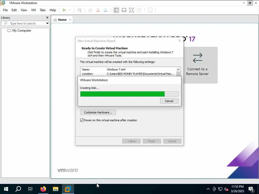Open the View menu
Image resolution: width=259 pixels, height=194 pixels.
[x=24, y=10]
